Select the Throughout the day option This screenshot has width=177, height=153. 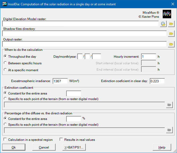5,56
